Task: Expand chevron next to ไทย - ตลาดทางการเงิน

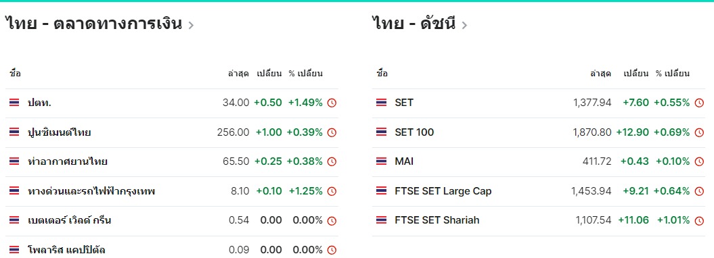Action: [191, 25]
